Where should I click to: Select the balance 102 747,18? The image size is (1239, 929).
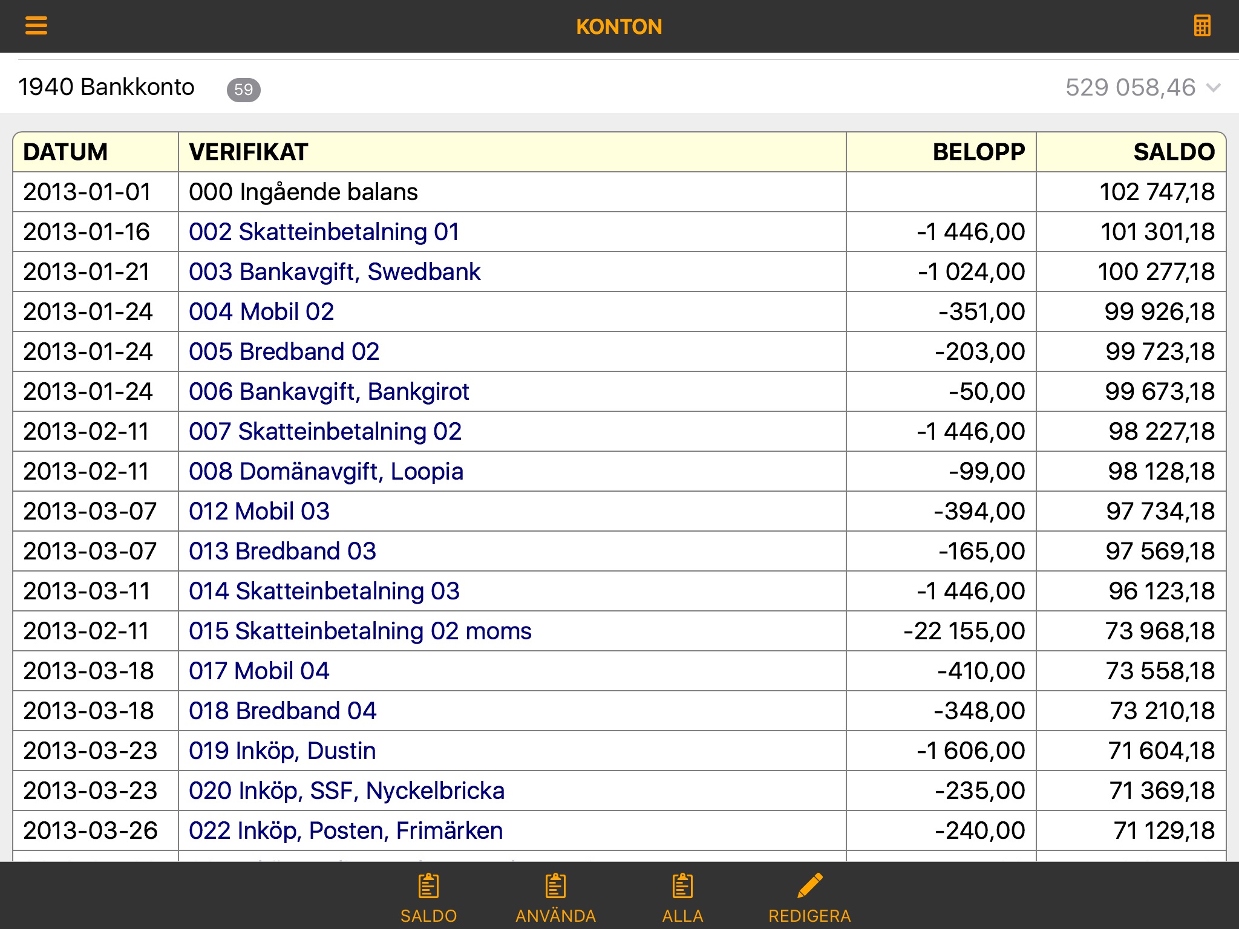tap(1157, 192)
